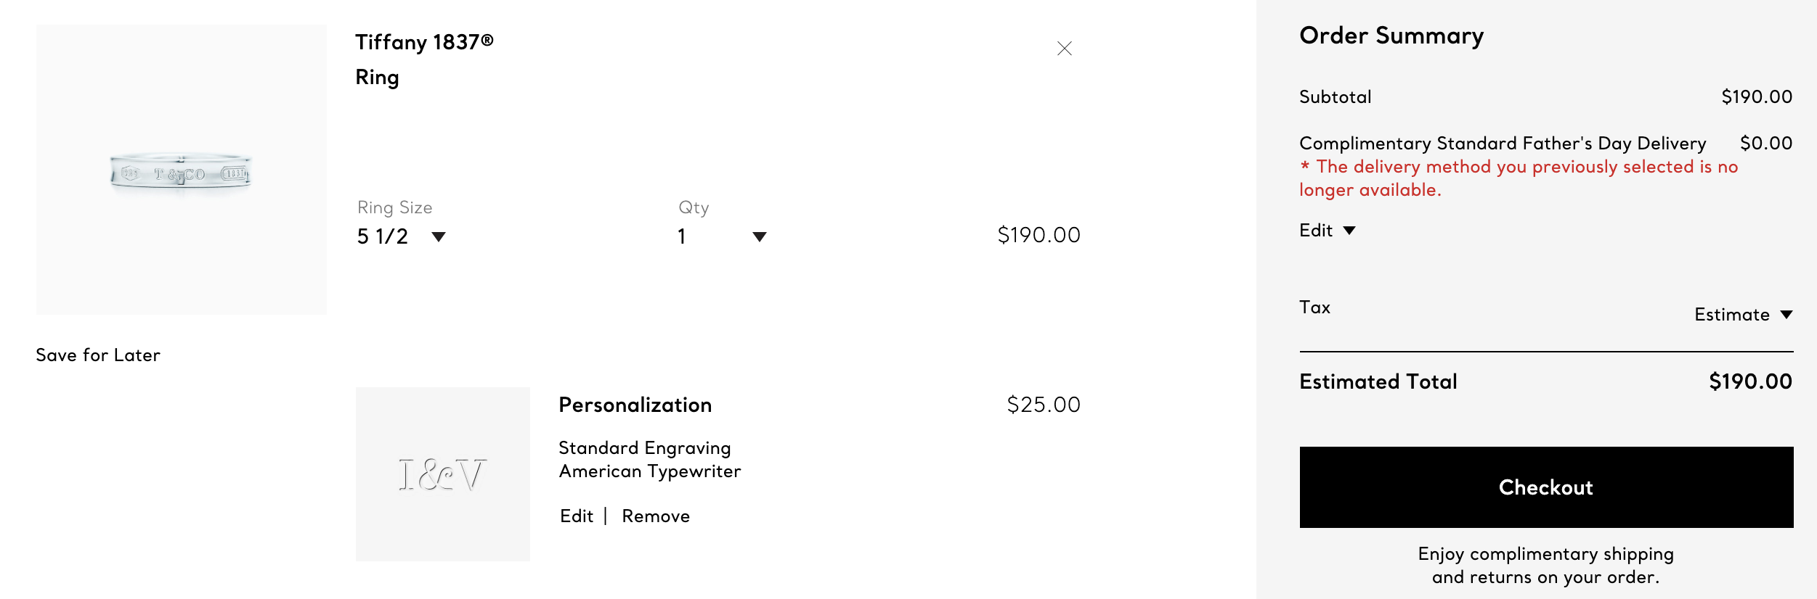Remove the ring using the X icon
Viewport: 1817px width, 599px height.
tap(1064, 49)
